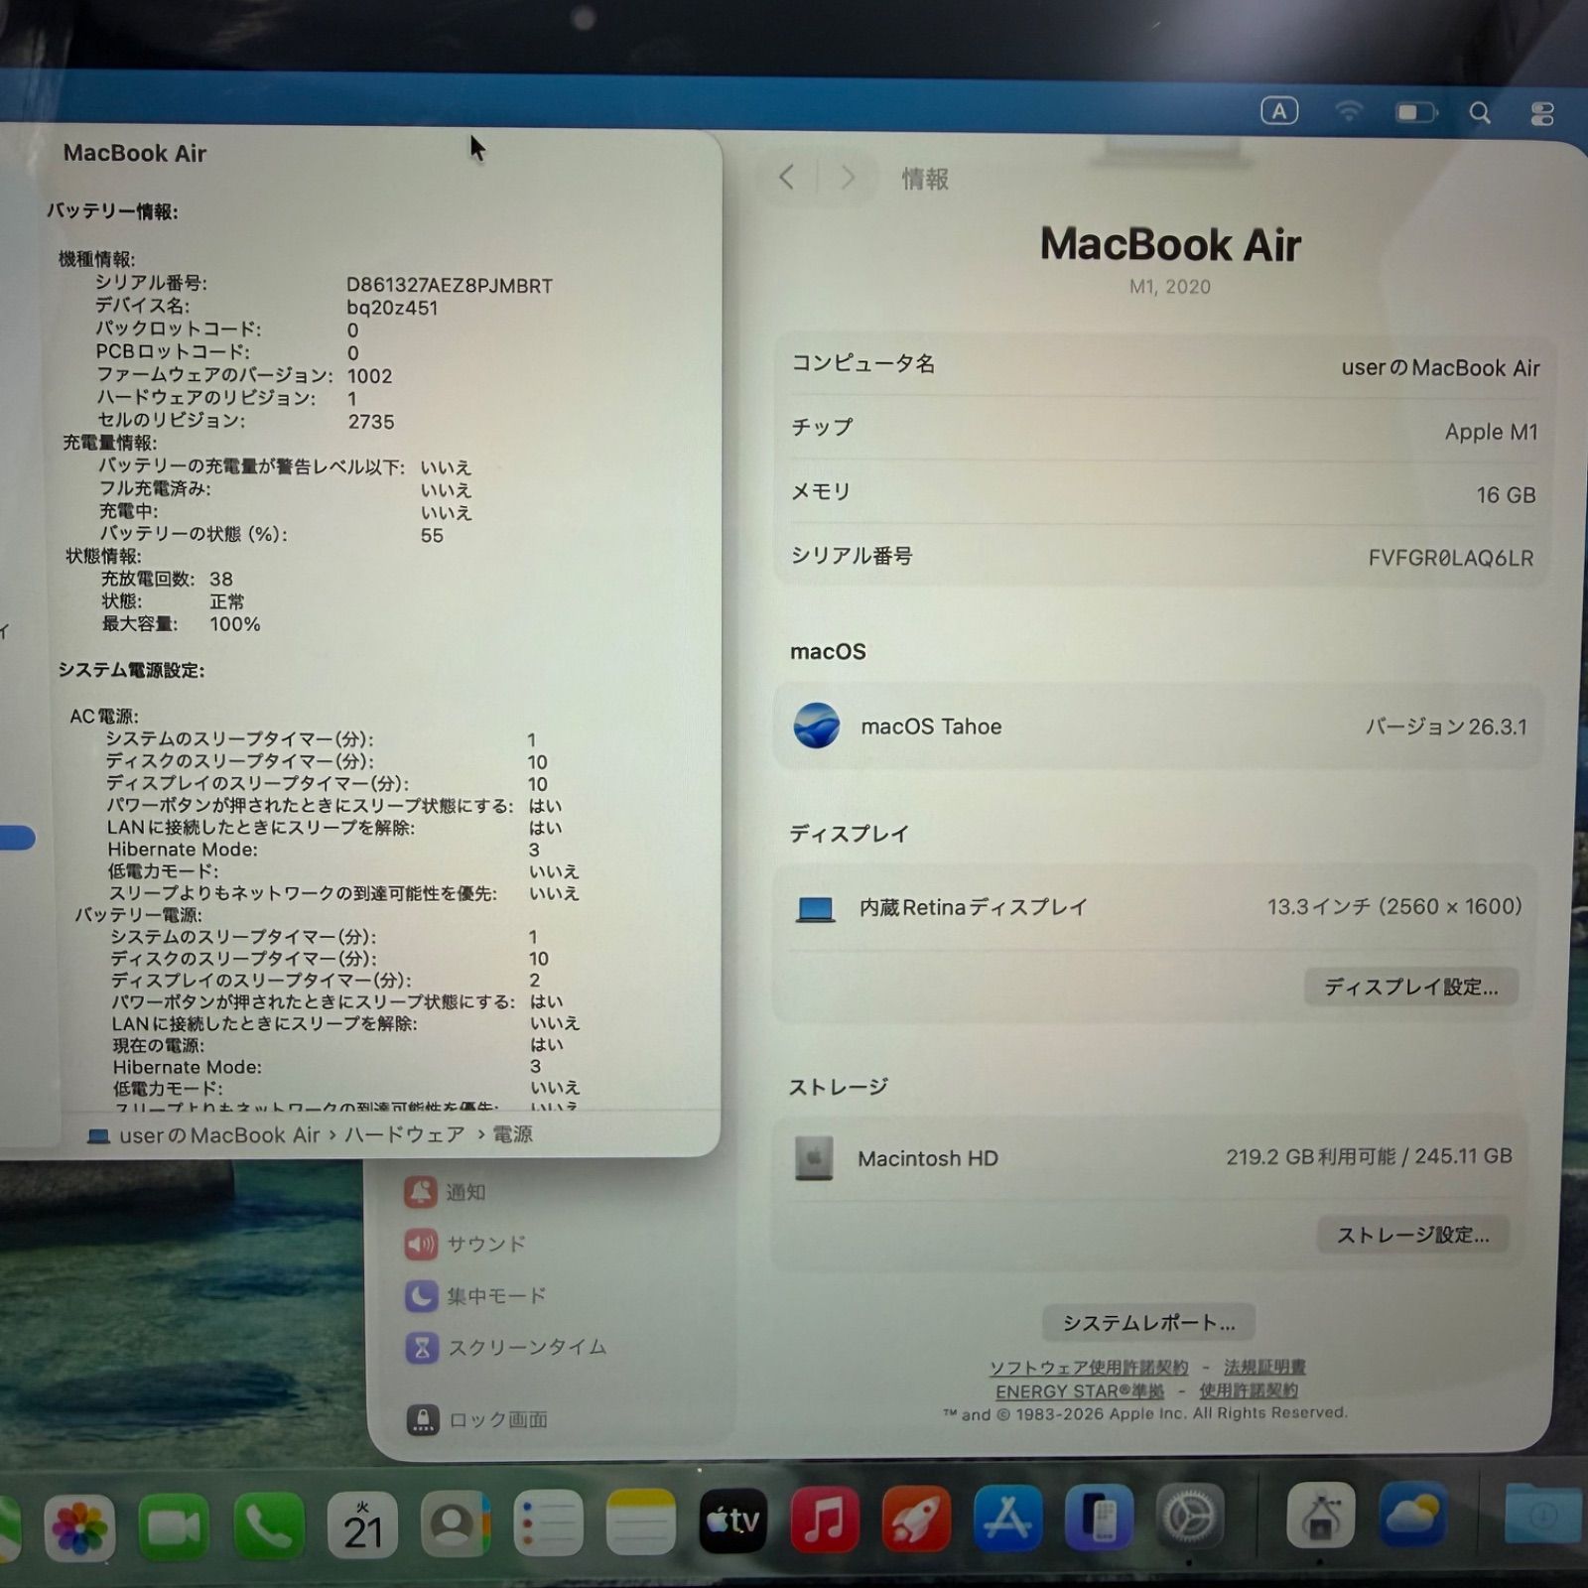Open Photos from the Dock
Image resolution: width=1588 pixels, height=1588 pixels.
point(80,1526)
